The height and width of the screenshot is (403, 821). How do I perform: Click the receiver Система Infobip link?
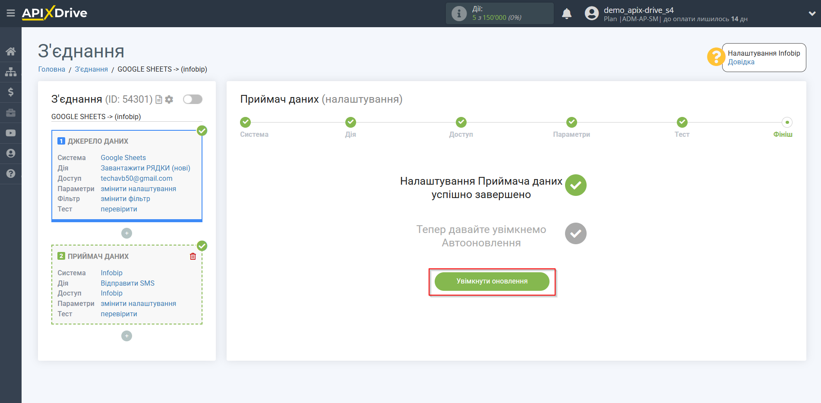[111, 273]
